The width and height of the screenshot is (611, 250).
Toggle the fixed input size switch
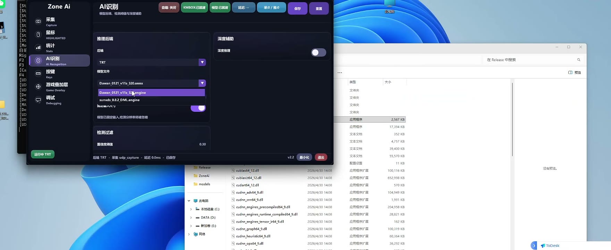pos(198,108)
